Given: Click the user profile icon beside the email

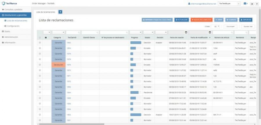Looking at the screenshot, I should pyautogui.click(x=189, y=3).
